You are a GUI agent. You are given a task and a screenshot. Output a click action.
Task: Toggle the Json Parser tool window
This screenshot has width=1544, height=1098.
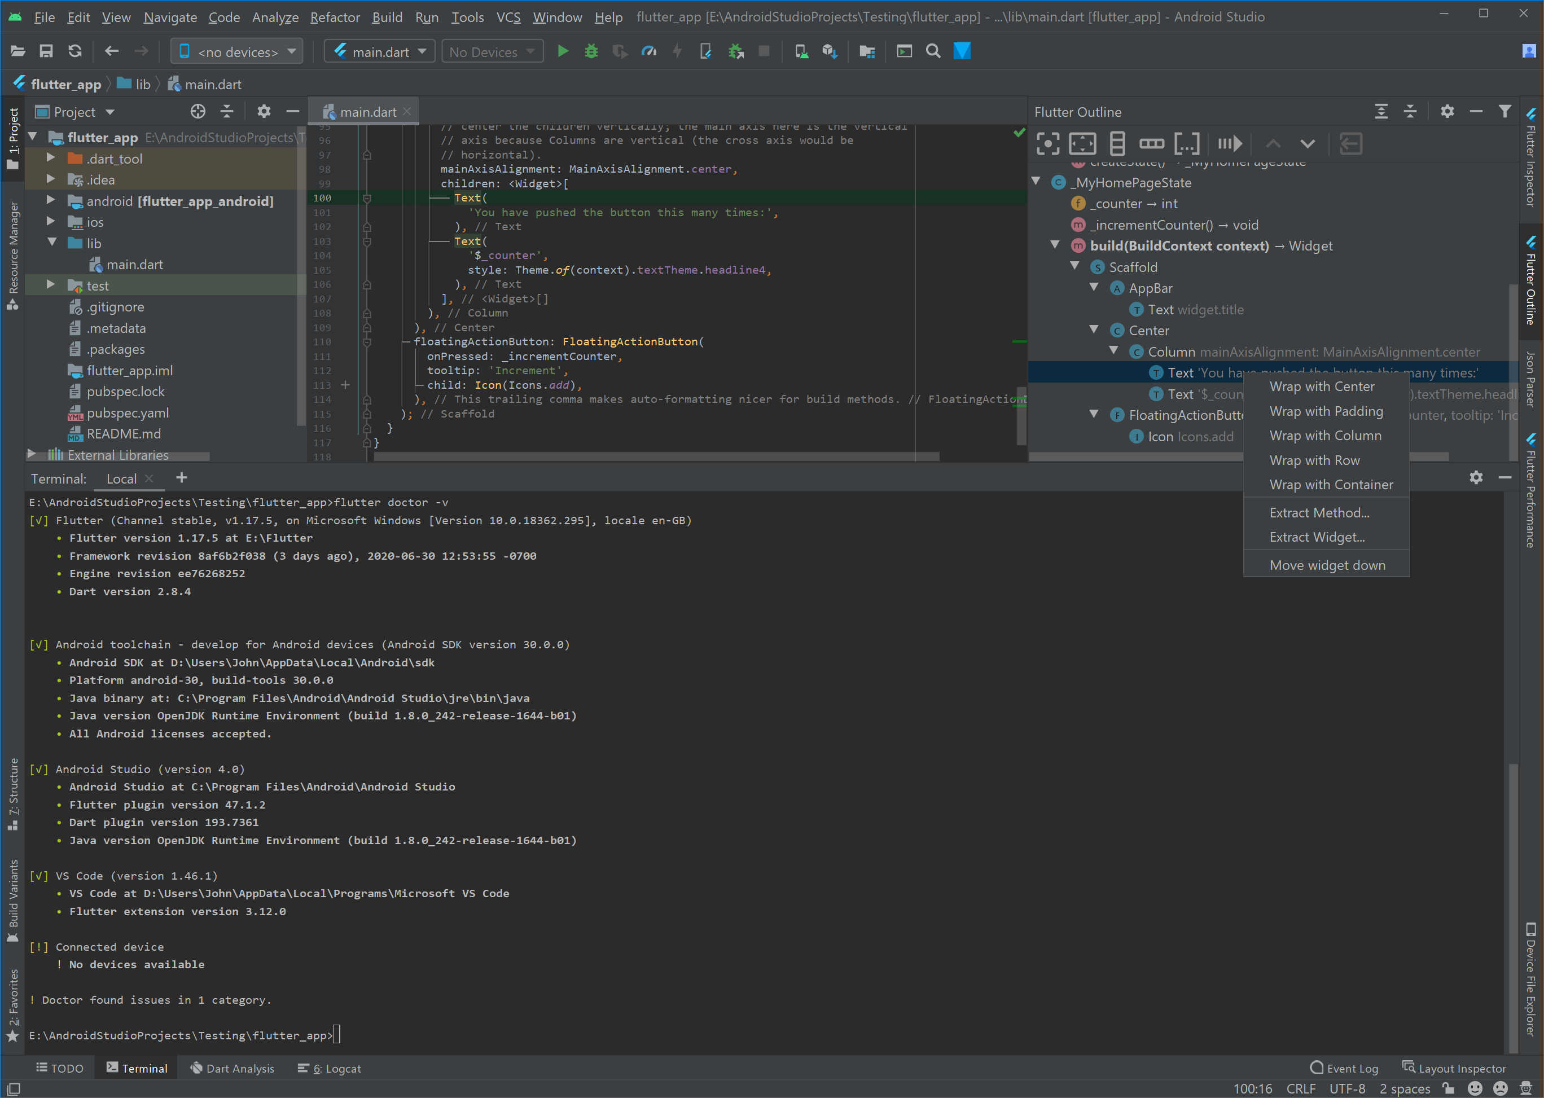click(x=1530, y=379)
